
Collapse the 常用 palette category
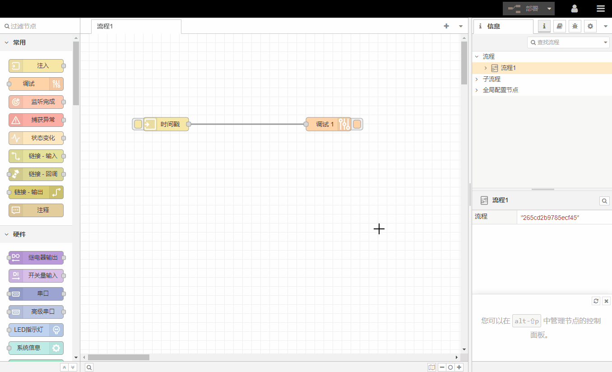point(36,42)
